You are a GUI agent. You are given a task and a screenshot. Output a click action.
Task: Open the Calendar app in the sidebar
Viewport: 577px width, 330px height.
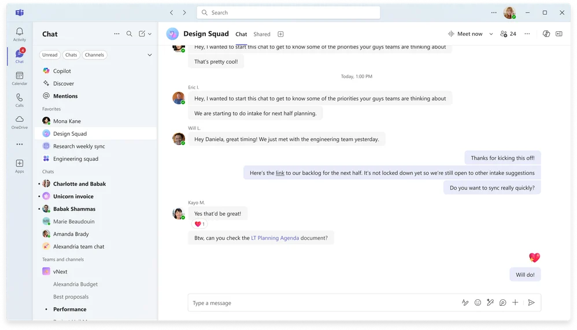(20, 78)
